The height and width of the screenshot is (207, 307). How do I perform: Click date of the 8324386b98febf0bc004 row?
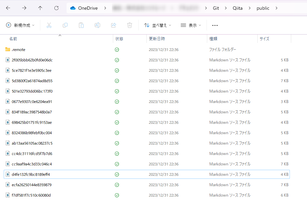coord(164,133)
